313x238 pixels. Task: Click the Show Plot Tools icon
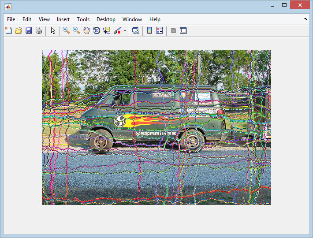183,30
